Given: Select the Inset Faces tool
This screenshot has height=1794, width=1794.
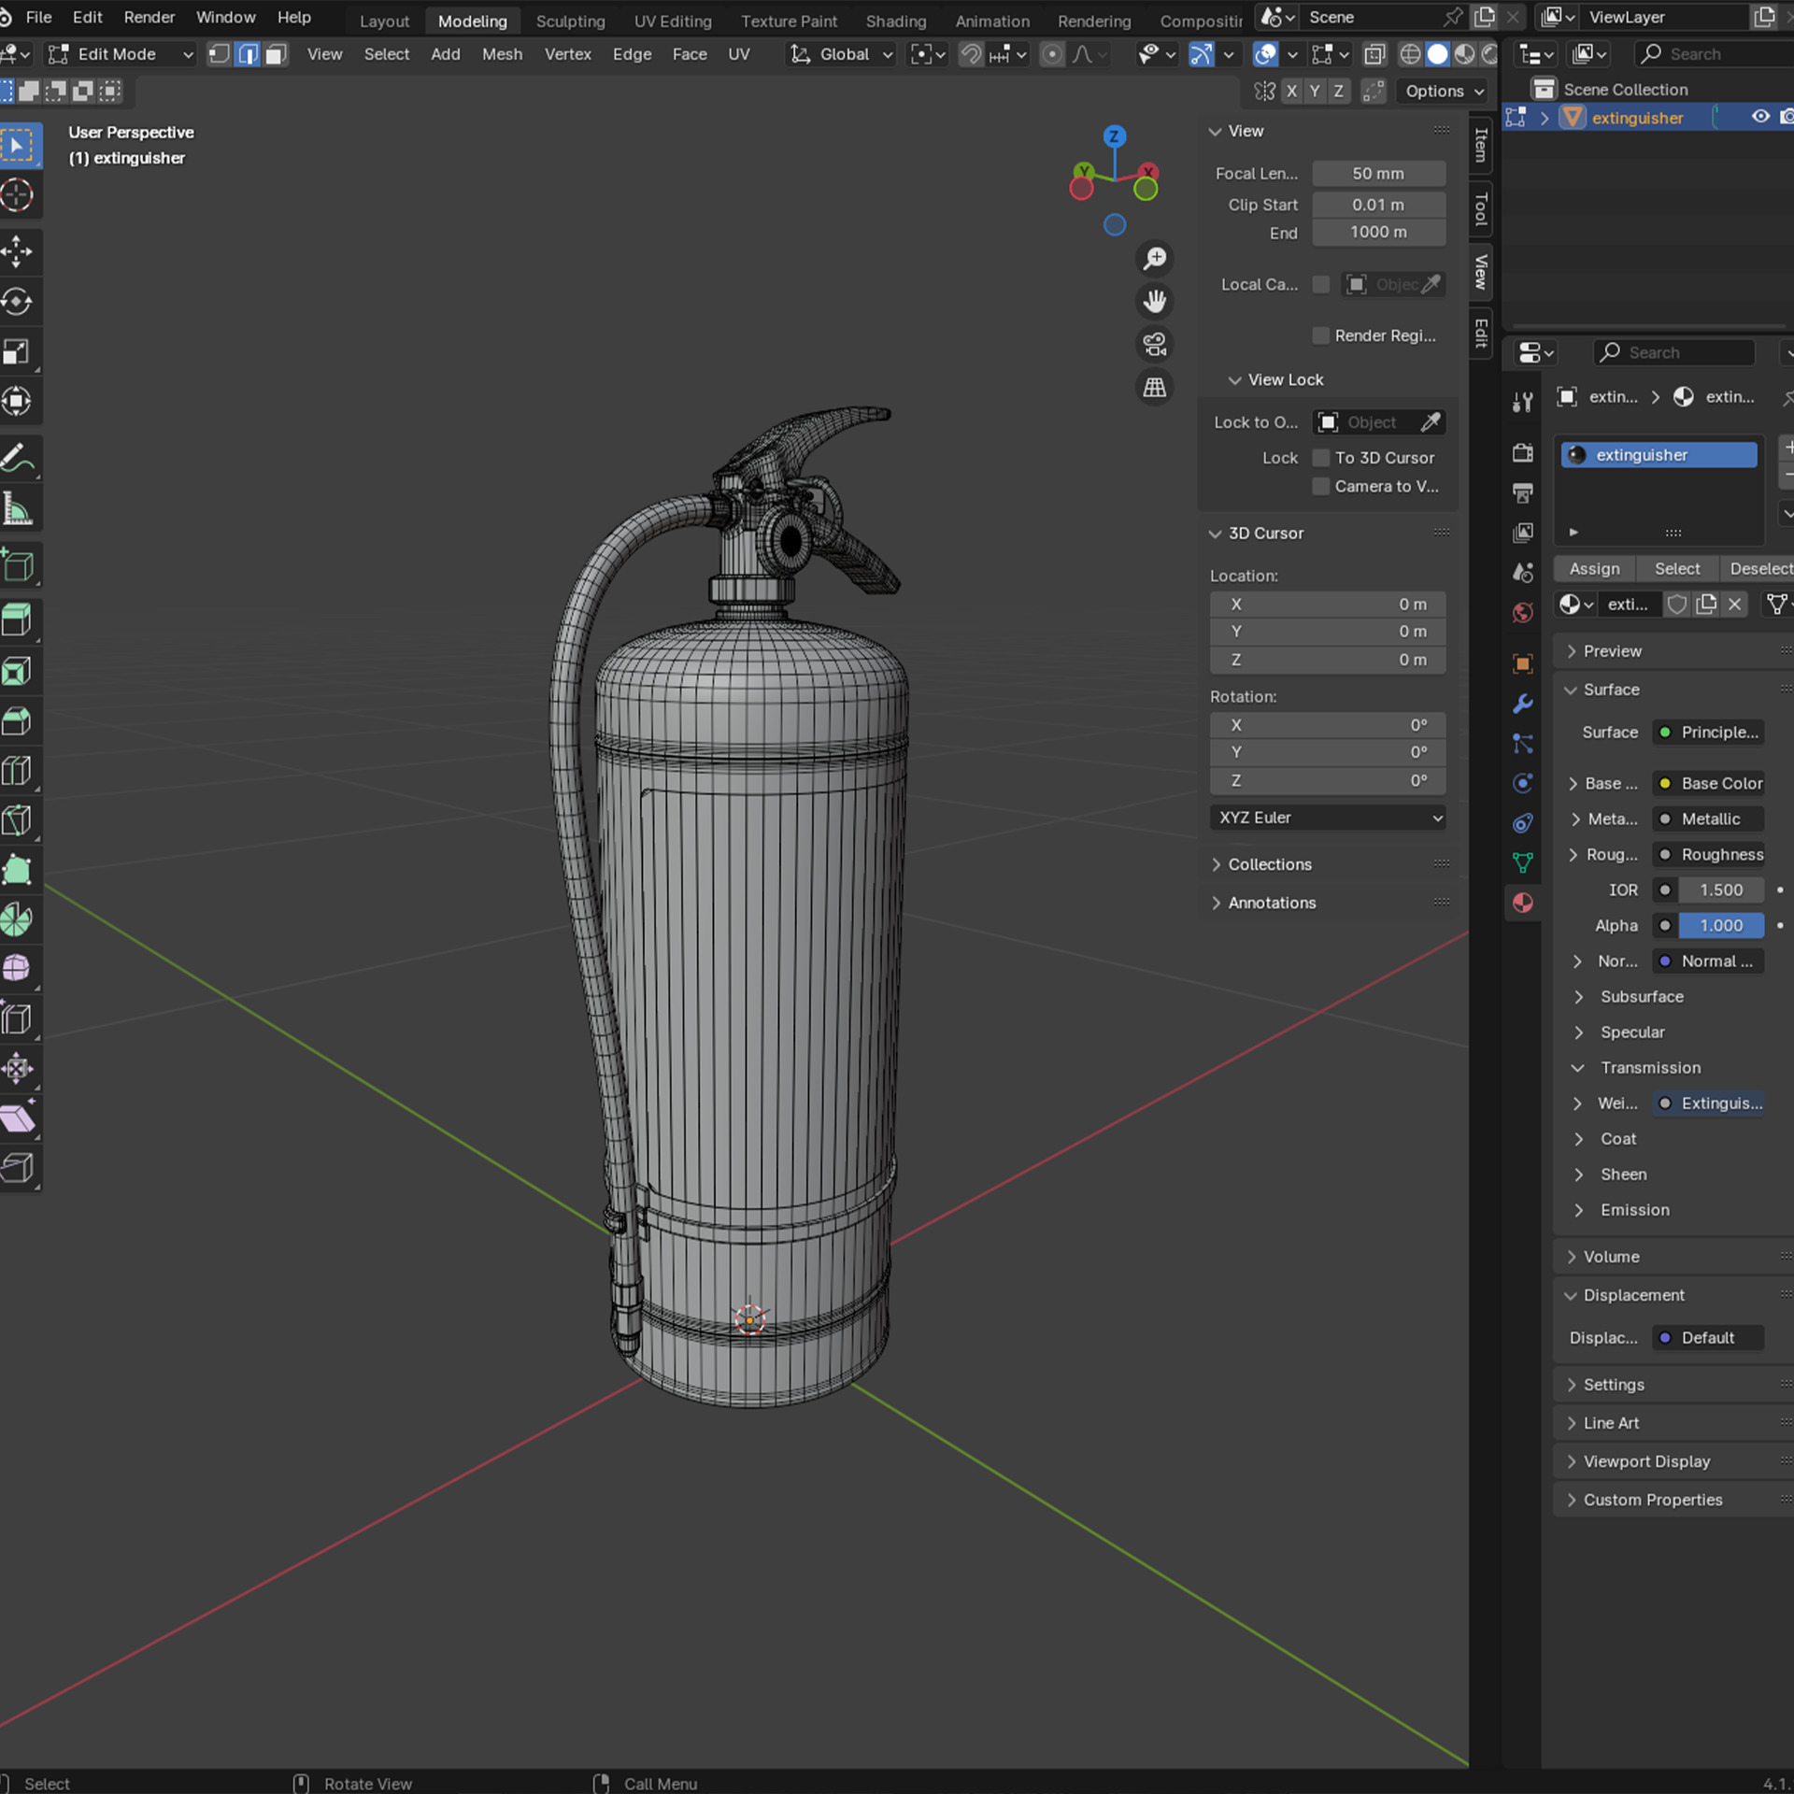Looking at the screenshot, I should coord(18,671).
